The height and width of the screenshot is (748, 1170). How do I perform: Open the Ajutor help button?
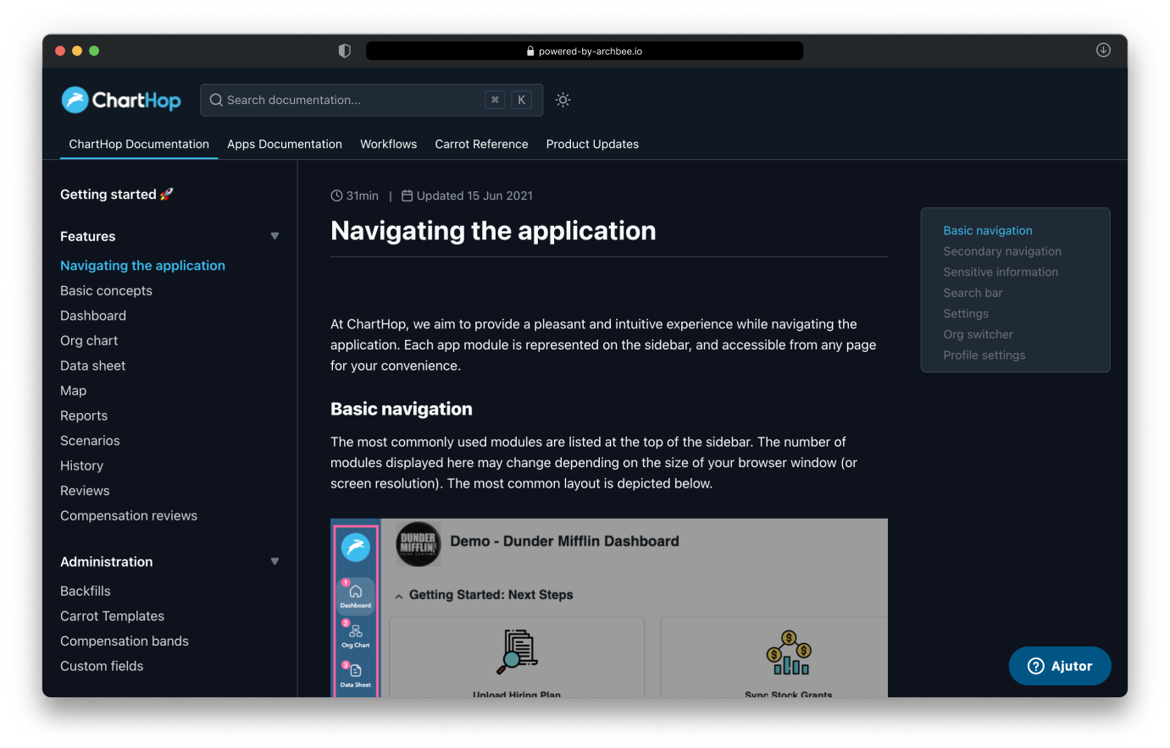click(1060, 666)
